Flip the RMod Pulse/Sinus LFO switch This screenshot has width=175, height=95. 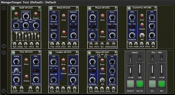coord(54,27)
